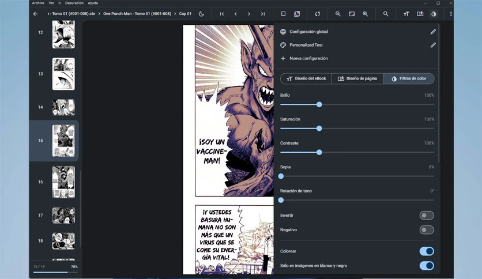This screenshot has width=482, height=279.
Task: Open eBook text design icon in toolbar
Action: tap(406, 14)
